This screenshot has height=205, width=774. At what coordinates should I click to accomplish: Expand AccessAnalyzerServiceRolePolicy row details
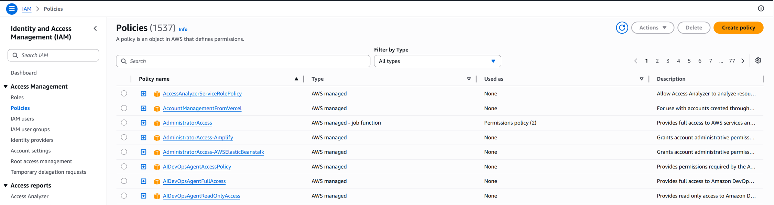coord(144,94)
